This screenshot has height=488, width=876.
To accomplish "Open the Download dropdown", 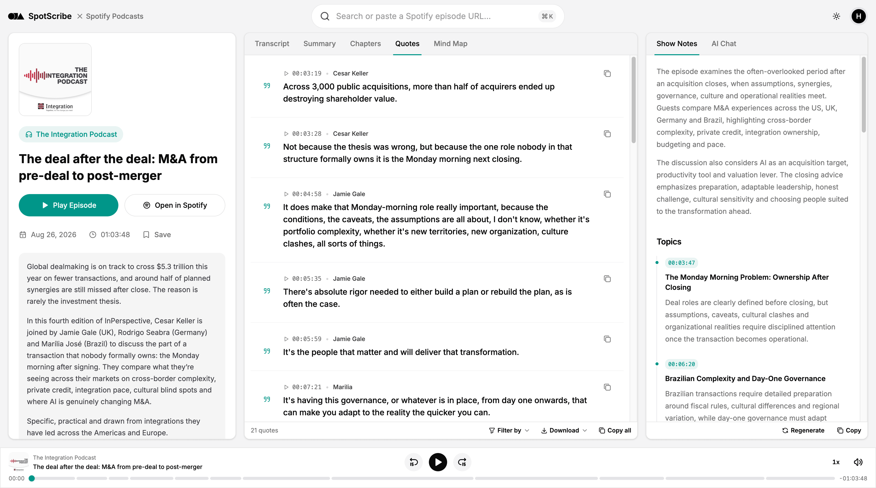I will 564,430.
